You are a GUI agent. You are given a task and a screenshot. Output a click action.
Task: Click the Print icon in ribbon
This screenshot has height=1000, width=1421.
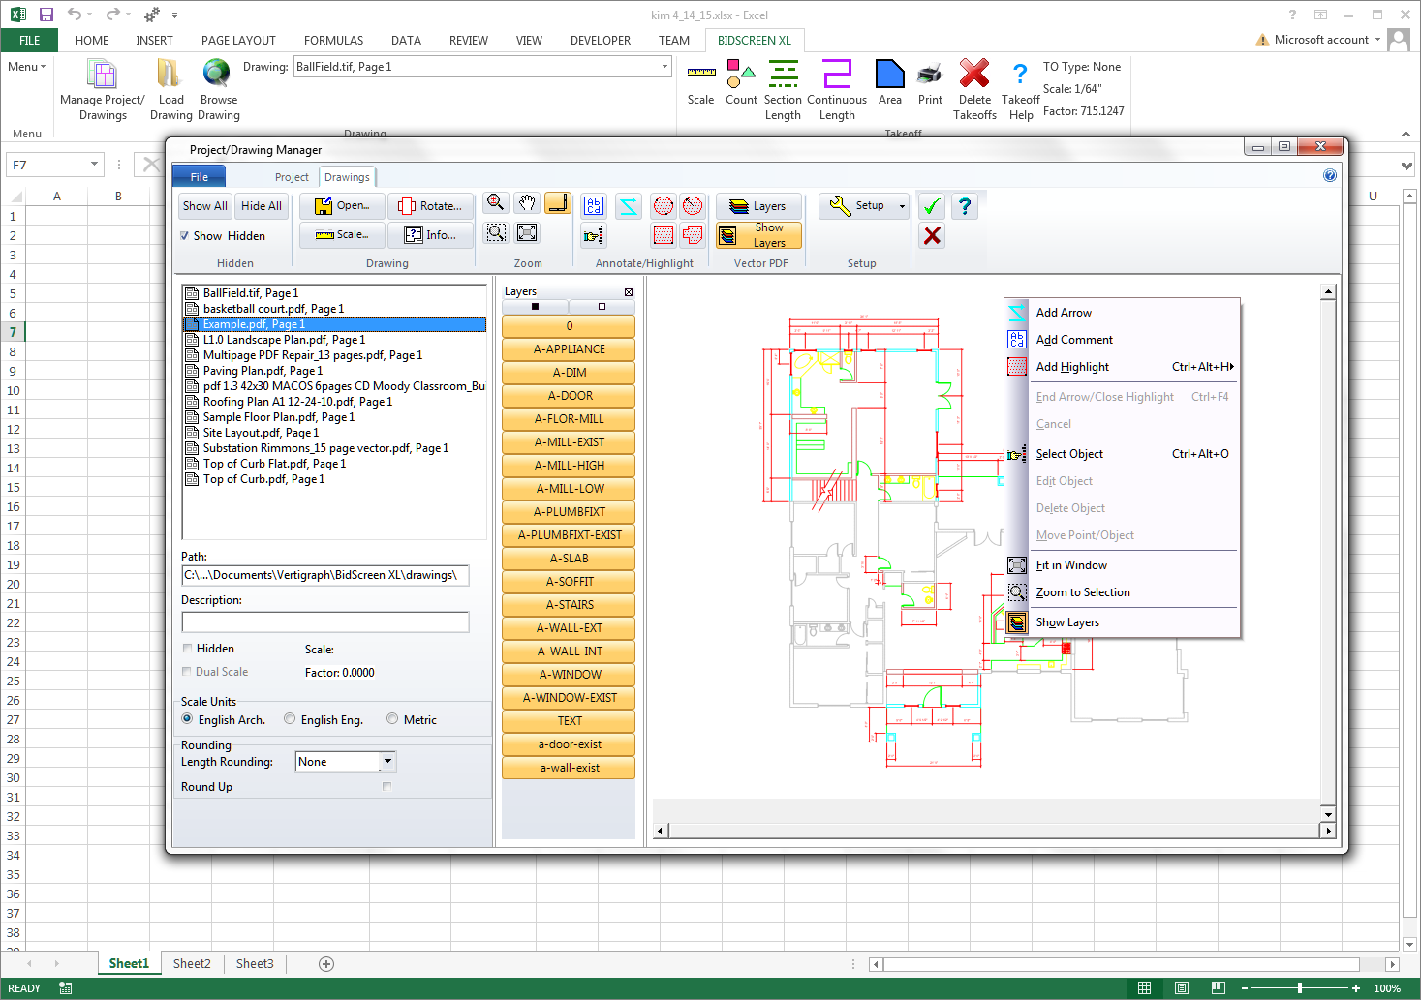930,82
